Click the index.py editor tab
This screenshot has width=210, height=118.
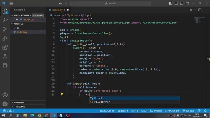57,10
